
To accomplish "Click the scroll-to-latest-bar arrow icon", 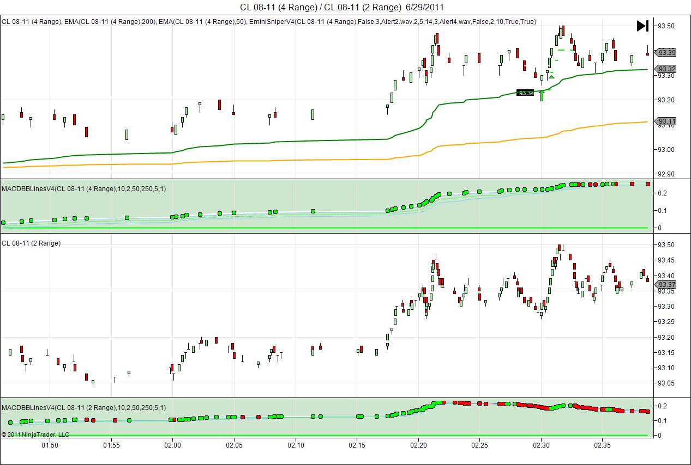I will pyautogui.click(x=642, y=26).
